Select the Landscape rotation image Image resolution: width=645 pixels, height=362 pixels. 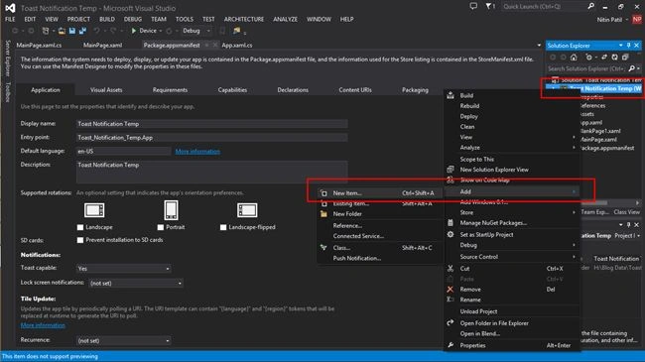pyautogui.click(x=94, y=210)
